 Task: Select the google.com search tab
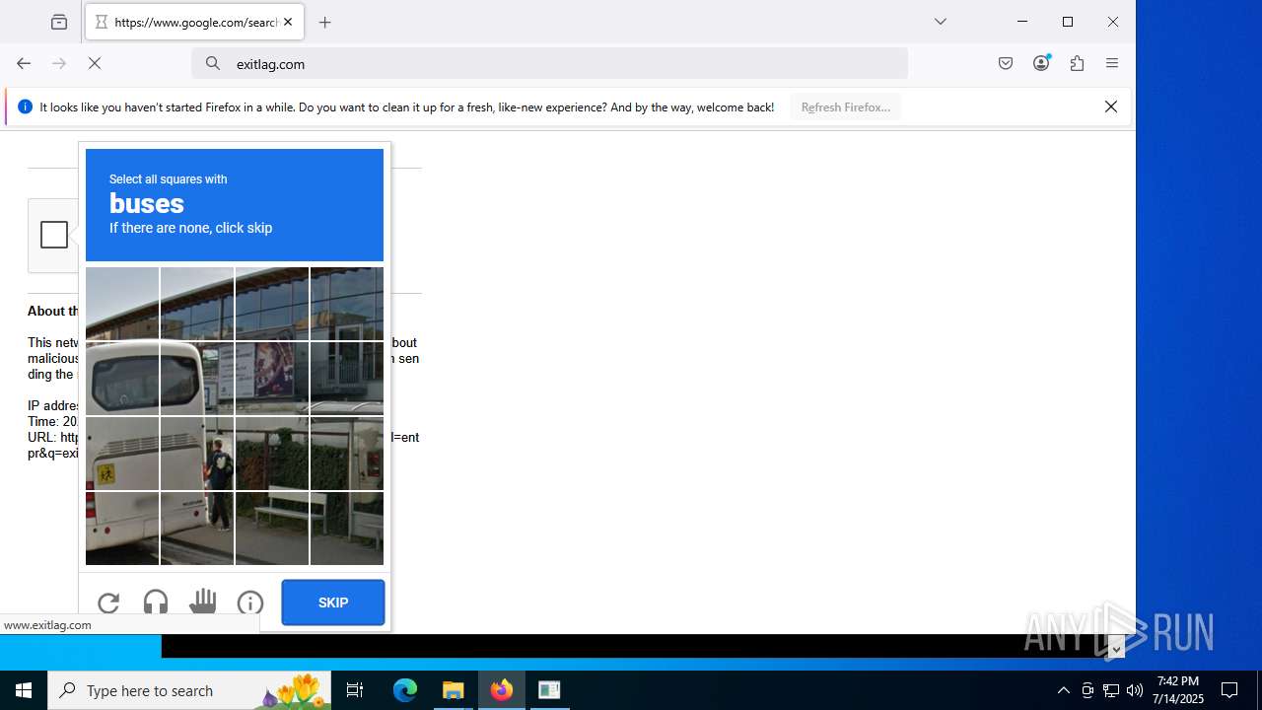pyautogui.click(x=195, y=22)
